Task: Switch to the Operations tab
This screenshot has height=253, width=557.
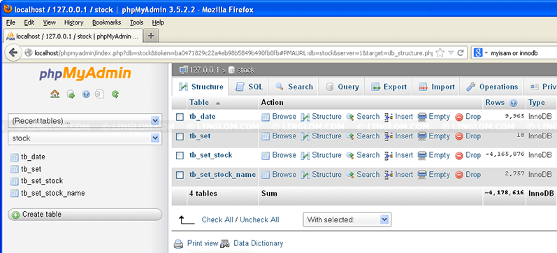Action: 492,87
